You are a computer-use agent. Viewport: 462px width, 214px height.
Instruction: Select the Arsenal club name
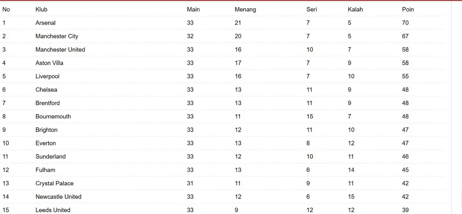pyautogui.click(x=46, y=23)
